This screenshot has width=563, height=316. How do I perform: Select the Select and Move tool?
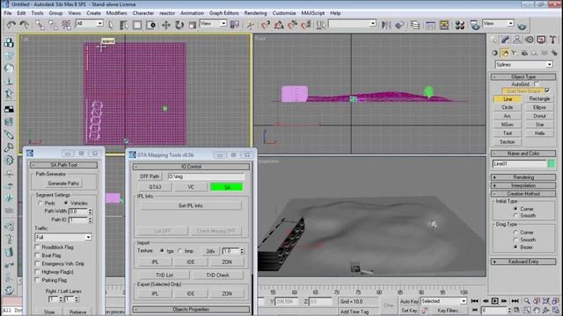(x=166, y=25)
